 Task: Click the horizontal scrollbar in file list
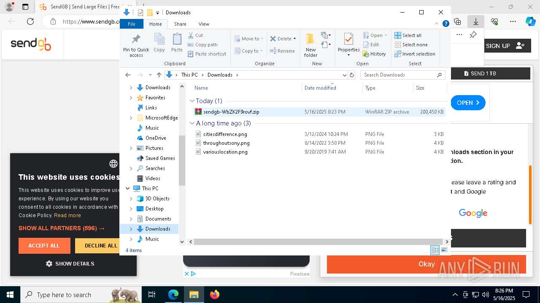[x=319, y=242]
